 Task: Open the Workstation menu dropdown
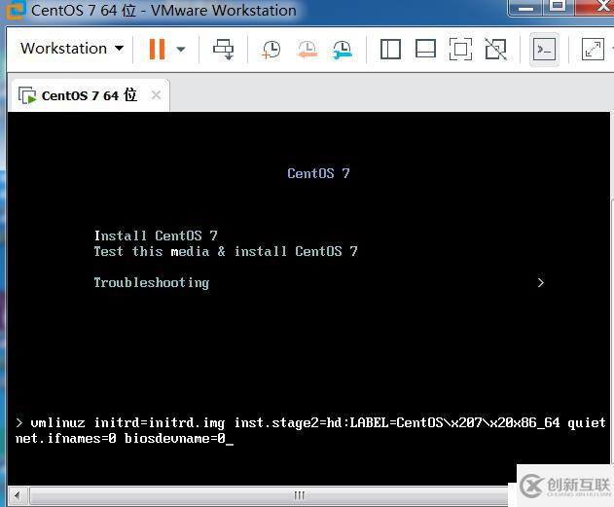(x=72, y=49)
